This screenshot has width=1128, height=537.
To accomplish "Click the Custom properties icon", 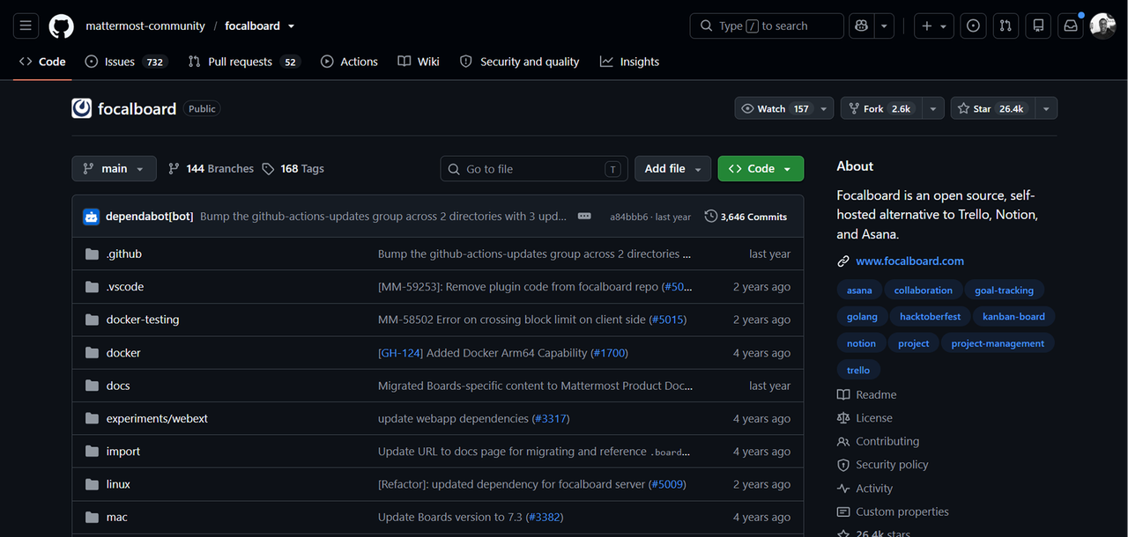I will click(843, 511).
